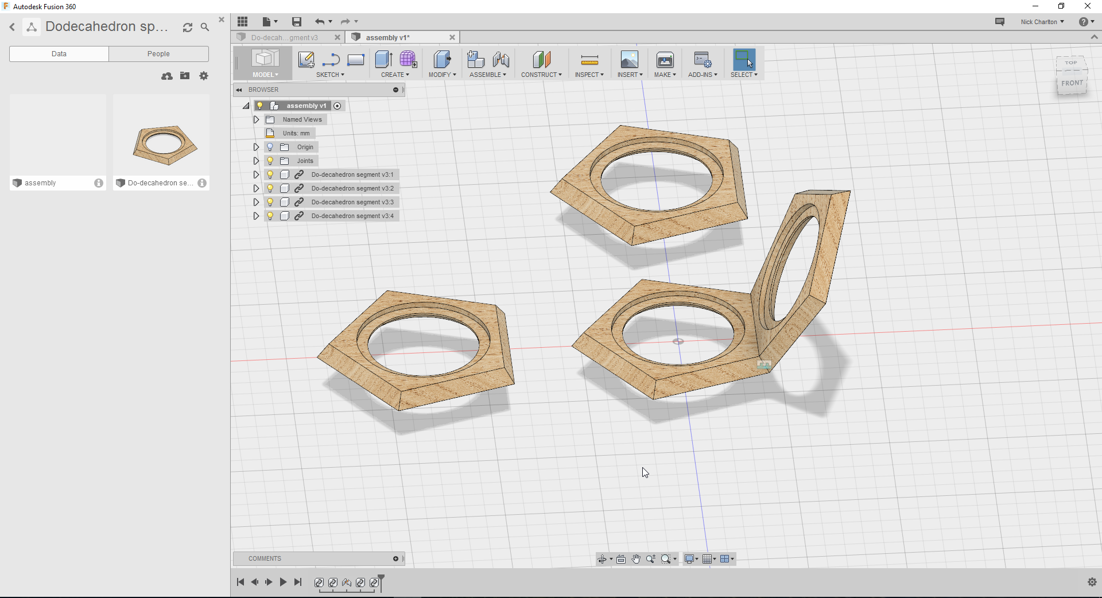1102x598 pixels.
Task: Collapse the assembly v1 root node
Action: (246, 106)
